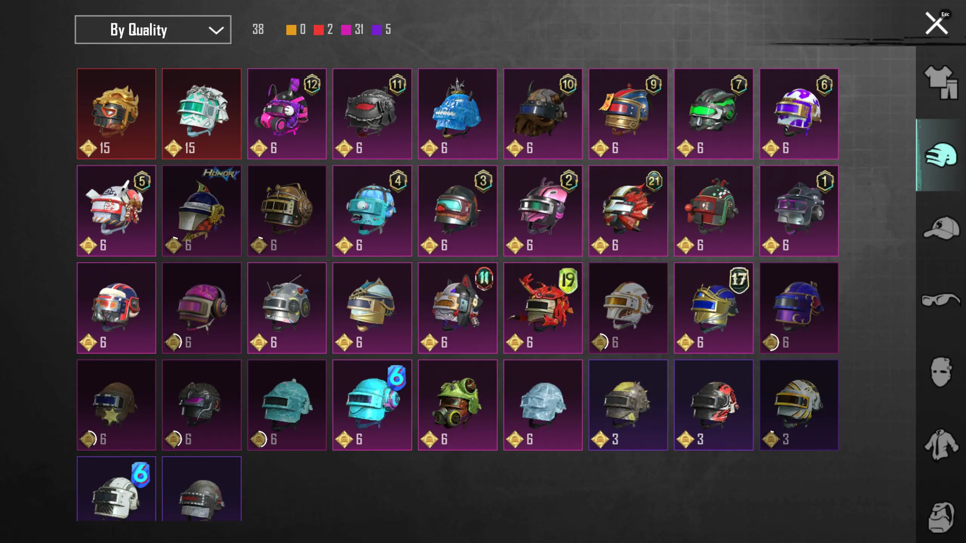Open the outfit category icon
Viewport: 966px width, 543px height.
[940, 83]
